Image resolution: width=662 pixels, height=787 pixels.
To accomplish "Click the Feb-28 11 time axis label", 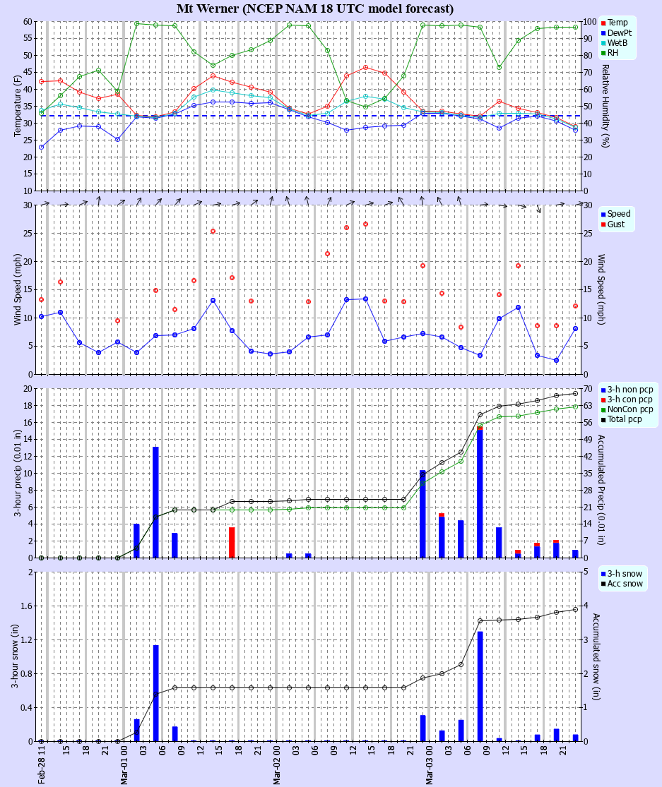I will tap(42, 765).
